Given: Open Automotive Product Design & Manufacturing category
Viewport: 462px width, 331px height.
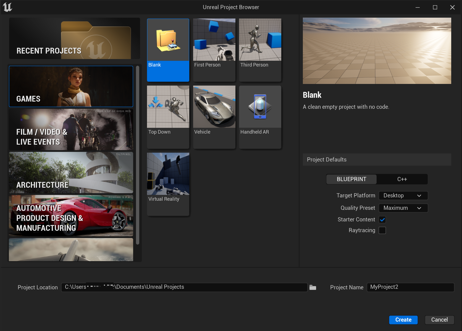Looking at the screenshot, I should click(71, 216).
